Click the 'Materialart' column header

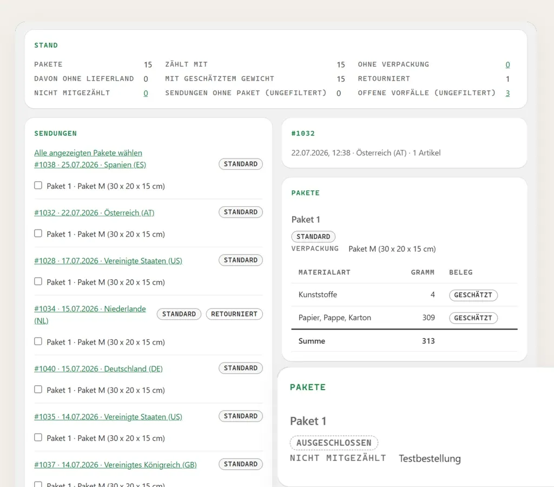pyautogui.click(x=325, y=273)
